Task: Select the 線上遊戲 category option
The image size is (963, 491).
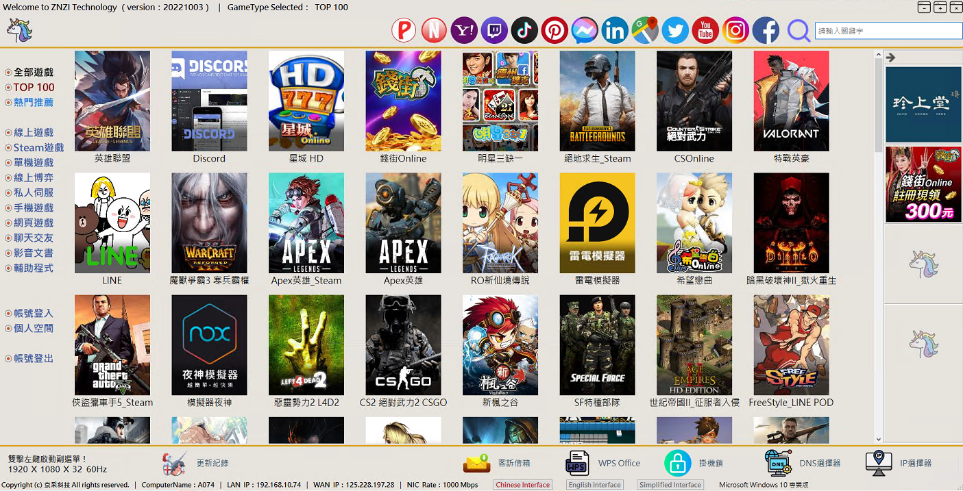Action: pyautogui.click(x=29, y=132)
